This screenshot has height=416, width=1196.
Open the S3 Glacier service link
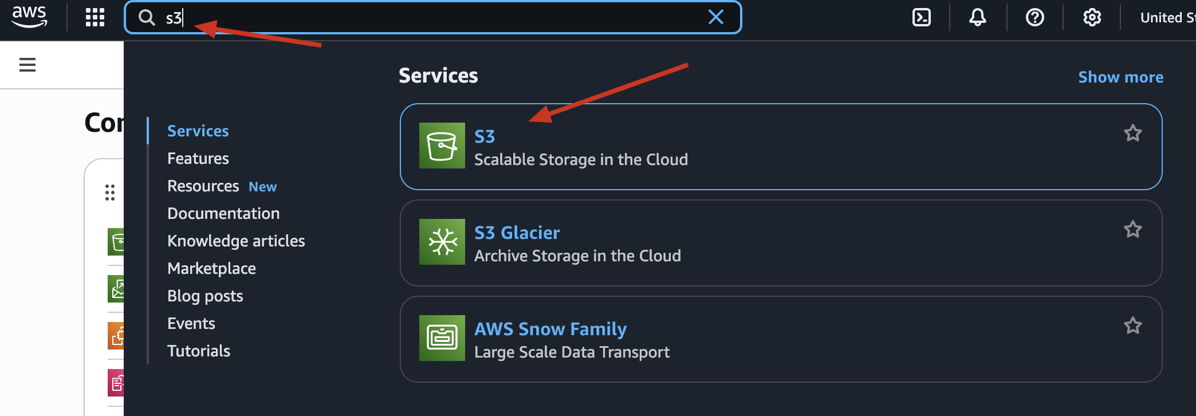517,233
